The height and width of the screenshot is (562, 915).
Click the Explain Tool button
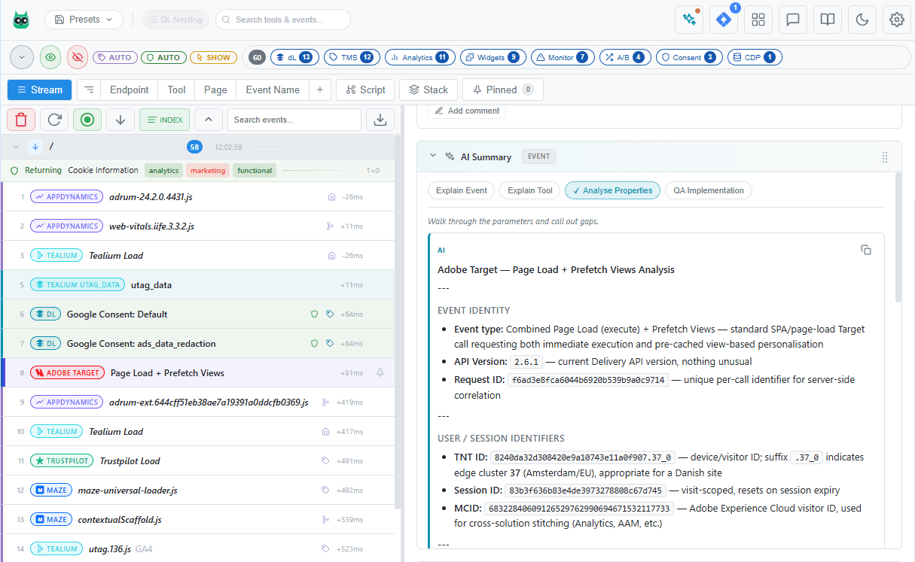pos(529,190)
